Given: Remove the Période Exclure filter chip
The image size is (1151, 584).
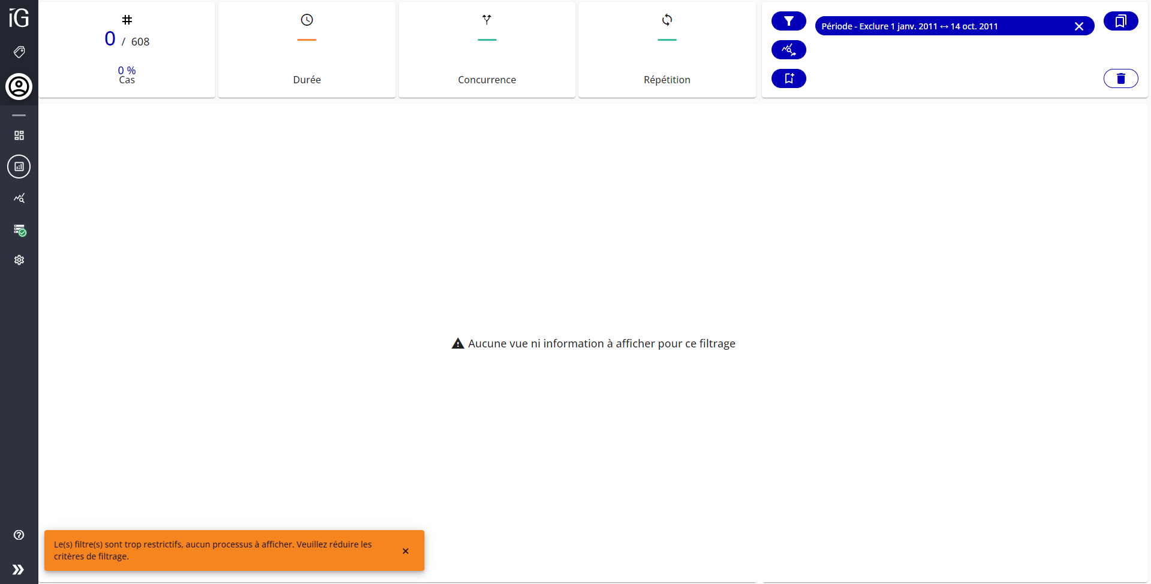Looking at the screenshot, I should point(1078,26).
